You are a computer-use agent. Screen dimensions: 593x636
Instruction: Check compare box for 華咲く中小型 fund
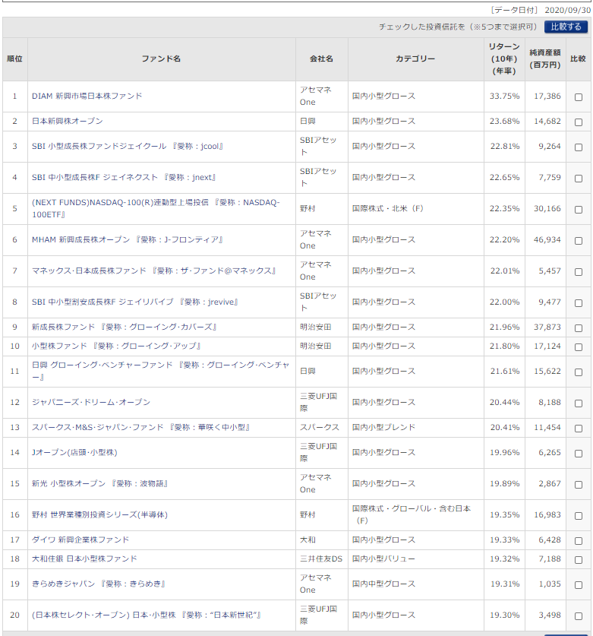[579, 429]
